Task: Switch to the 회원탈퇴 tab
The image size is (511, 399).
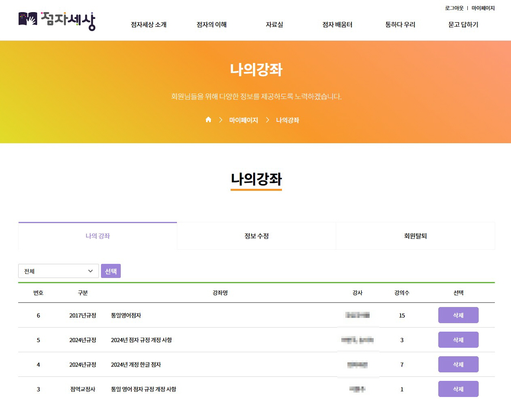Action: pyautogui.click(x=415, y=236)
